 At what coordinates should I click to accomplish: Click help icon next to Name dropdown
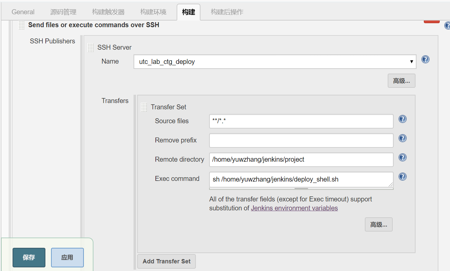pos(425,60)
